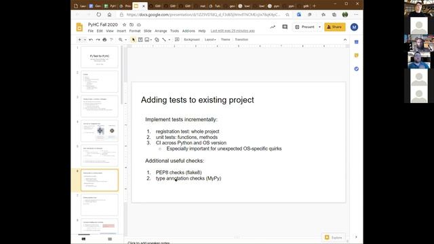
Task: Click the browser address bar URL
Action: 203,15
